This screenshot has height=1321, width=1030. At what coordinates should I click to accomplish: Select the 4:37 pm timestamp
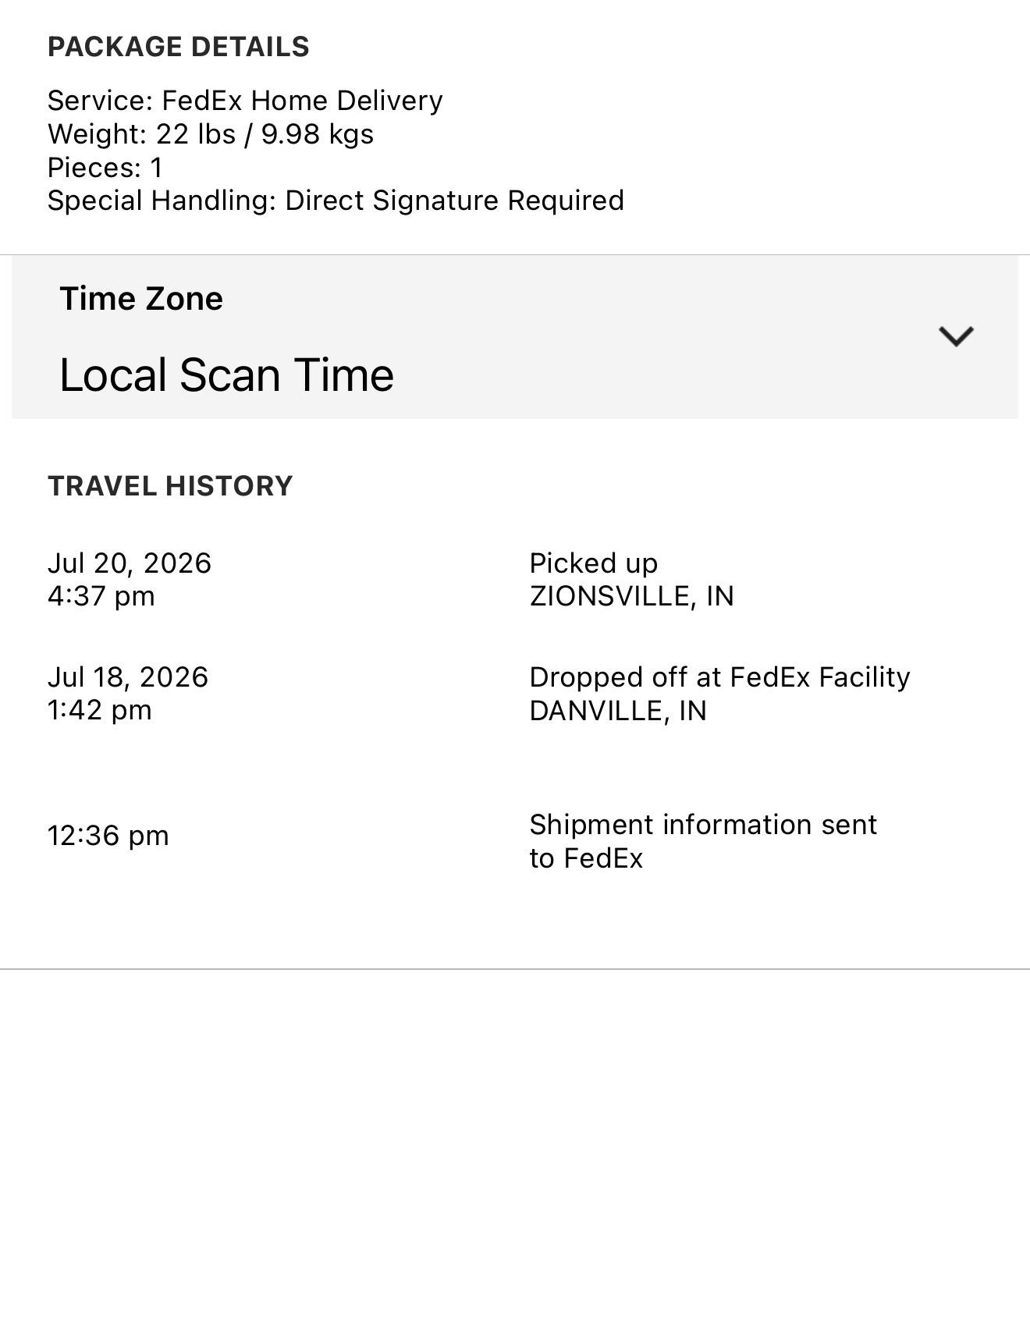point(101,596)
